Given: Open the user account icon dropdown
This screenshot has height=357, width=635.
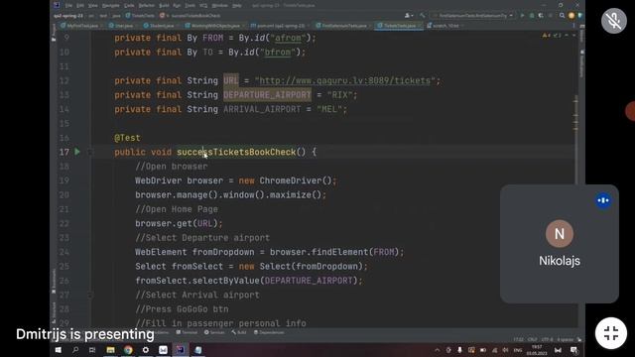Looking at the screenshot, I should pos(409,16).
